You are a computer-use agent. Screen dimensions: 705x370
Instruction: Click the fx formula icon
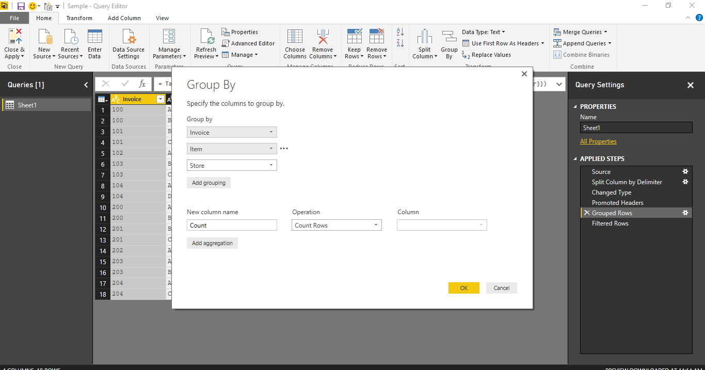point(142,84)
